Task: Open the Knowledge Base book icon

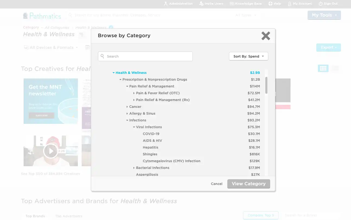Action: tap(232, 4)
